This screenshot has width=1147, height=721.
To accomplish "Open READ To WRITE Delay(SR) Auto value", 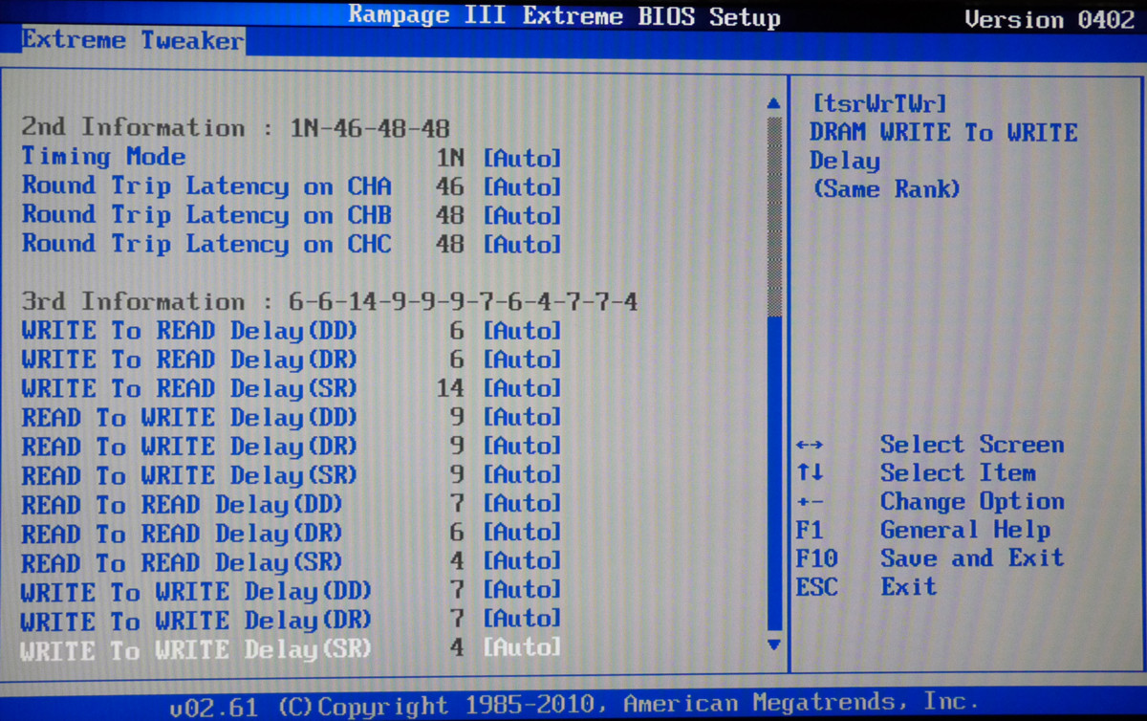I will pyautogui.click(x=522, y=475).
